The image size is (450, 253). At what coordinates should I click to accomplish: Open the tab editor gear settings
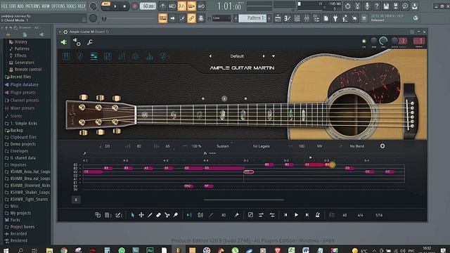pos(382,146)
